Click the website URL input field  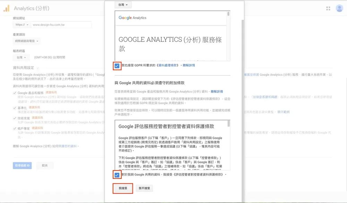point(61,25)
